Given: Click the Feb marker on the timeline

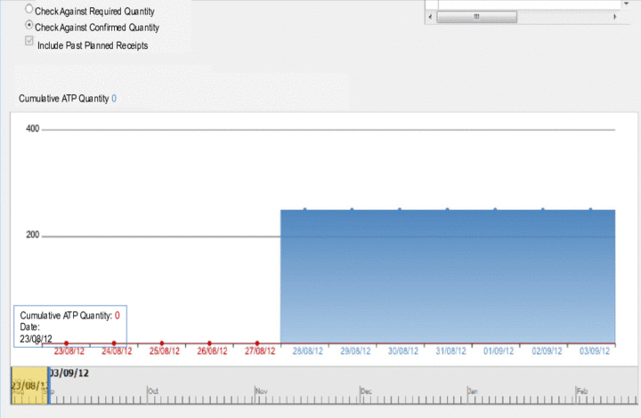Looking at the screenshot, I should tap(581, 390).
